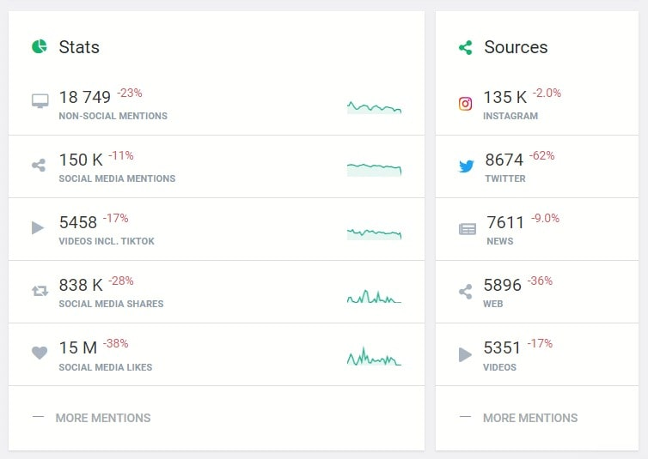Click the Videos incl. TikTok play icon
Viewport: 648px width, 459px height.
tap(38, 227)
